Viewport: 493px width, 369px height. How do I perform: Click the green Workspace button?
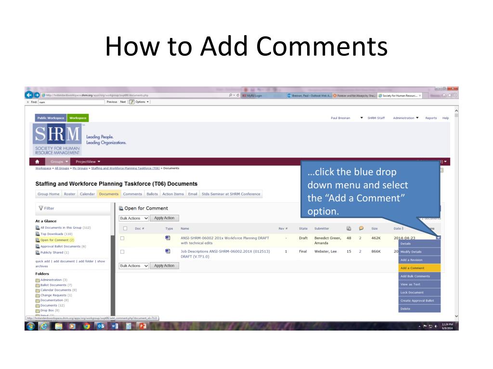(78, 118)
